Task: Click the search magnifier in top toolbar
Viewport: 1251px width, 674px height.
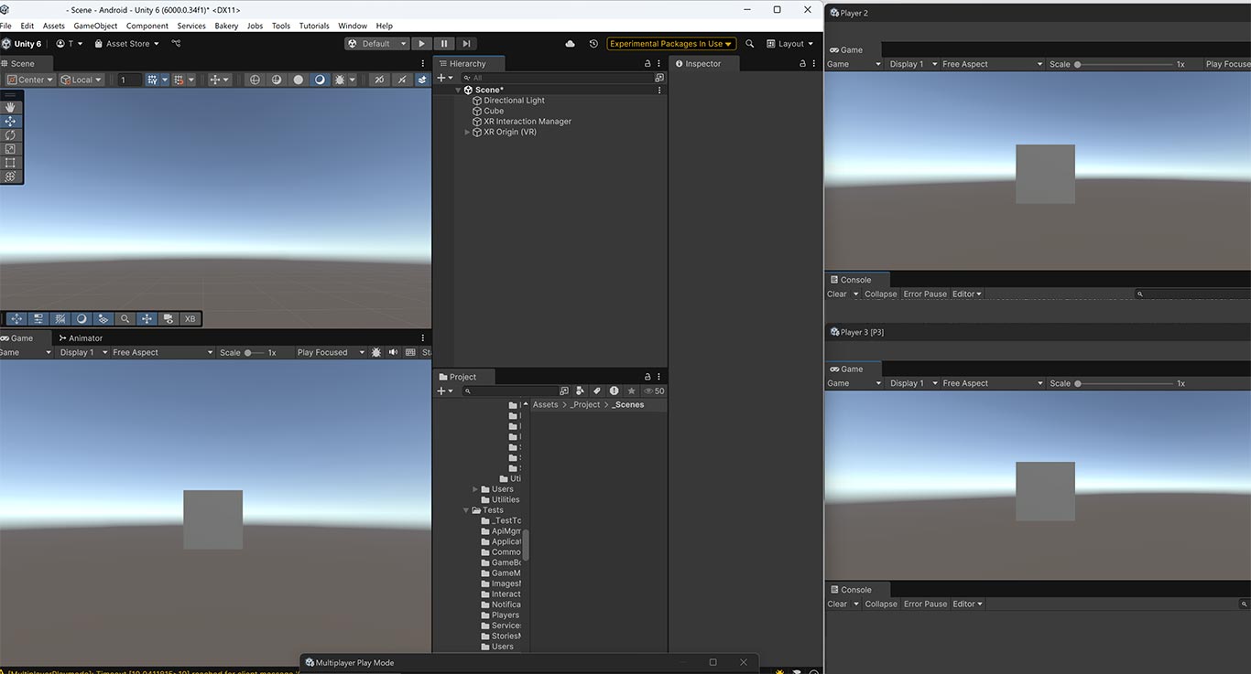Action: [x=750, y=44]
